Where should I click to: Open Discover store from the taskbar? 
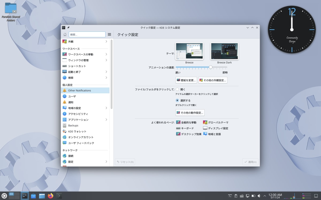33,196
